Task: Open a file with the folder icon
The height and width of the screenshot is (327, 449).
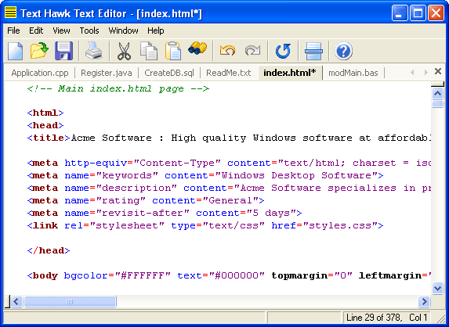Action: [39, 51]
